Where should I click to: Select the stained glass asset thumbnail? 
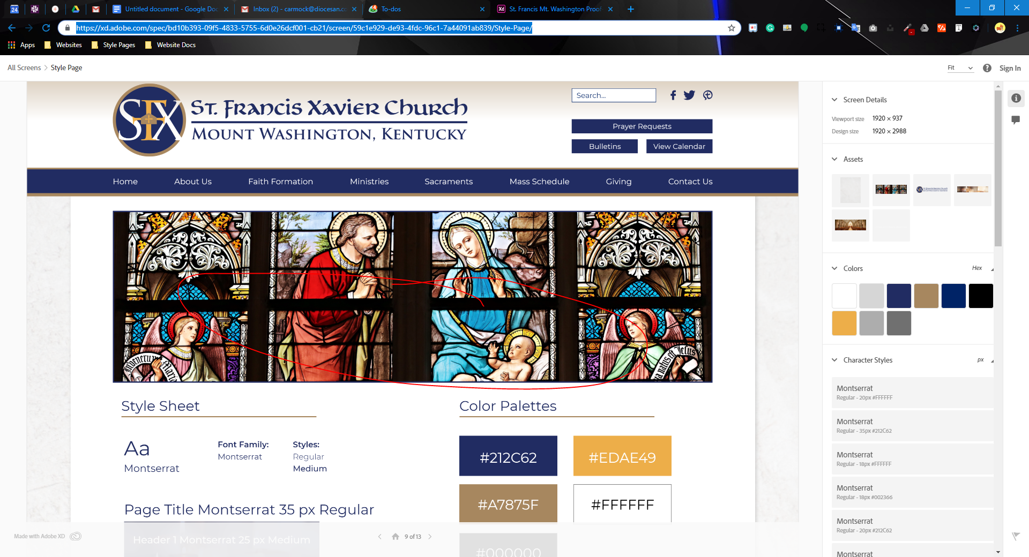(x=891, y=190)
